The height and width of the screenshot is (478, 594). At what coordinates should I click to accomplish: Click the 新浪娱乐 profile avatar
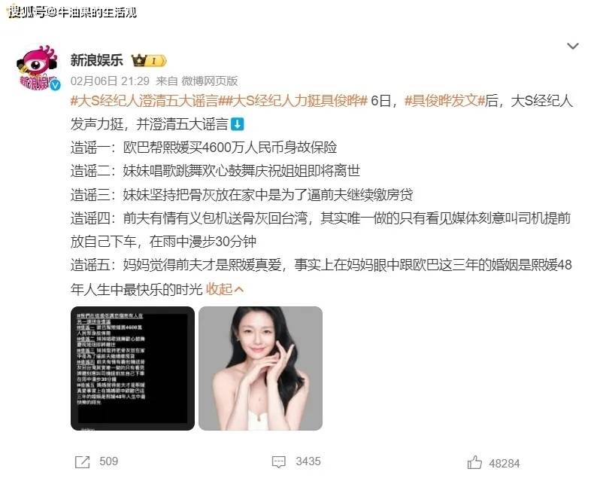pyautogui.click(x=38, y=69)
